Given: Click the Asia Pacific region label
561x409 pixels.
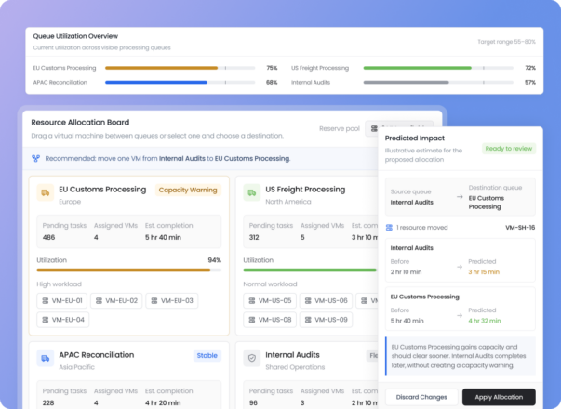Looking at the screenshot, I should click(x=77, y=367).
